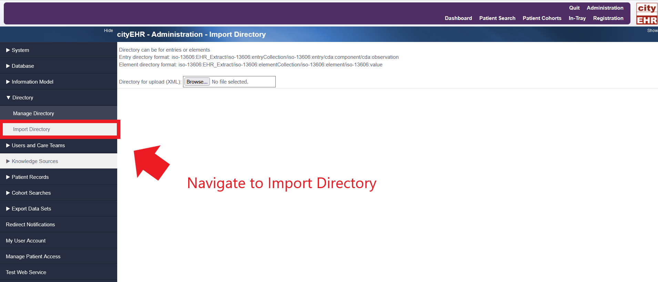Expand the Information Model triangle

[x=8, y=82]
